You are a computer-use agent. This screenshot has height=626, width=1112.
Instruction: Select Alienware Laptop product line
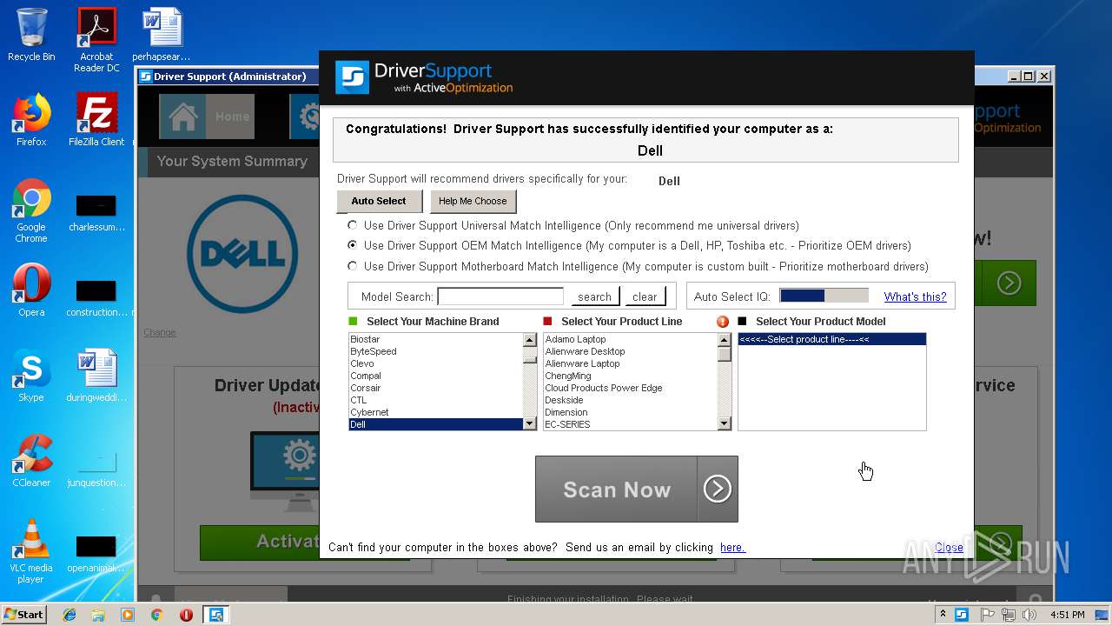click(x=630, y=363)
